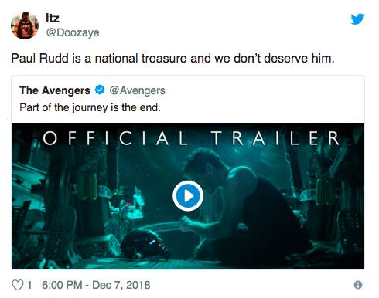Visit the @Avengers handle
Viewport: 379px width, 298px height.
[x=137, y=90]
